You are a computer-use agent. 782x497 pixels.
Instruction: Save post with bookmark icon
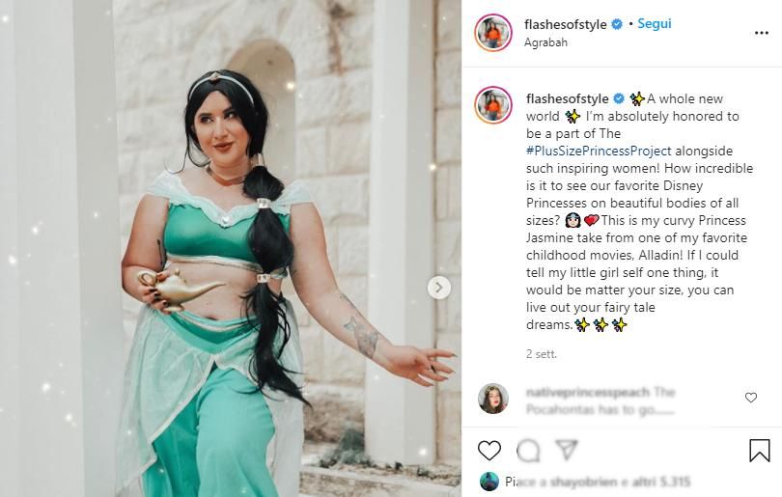point(760,450)
